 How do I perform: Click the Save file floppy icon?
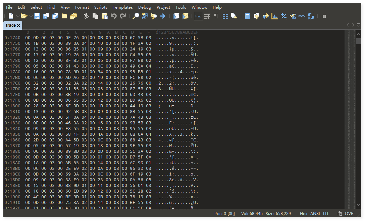point(37,16)
